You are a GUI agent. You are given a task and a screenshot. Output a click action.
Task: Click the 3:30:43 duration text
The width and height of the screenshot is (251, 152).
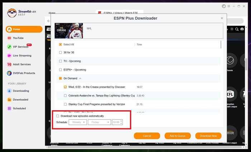(141, 96)
